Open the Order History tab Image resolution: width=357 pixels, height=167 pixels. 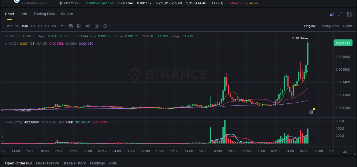click(x=47, y=163)
